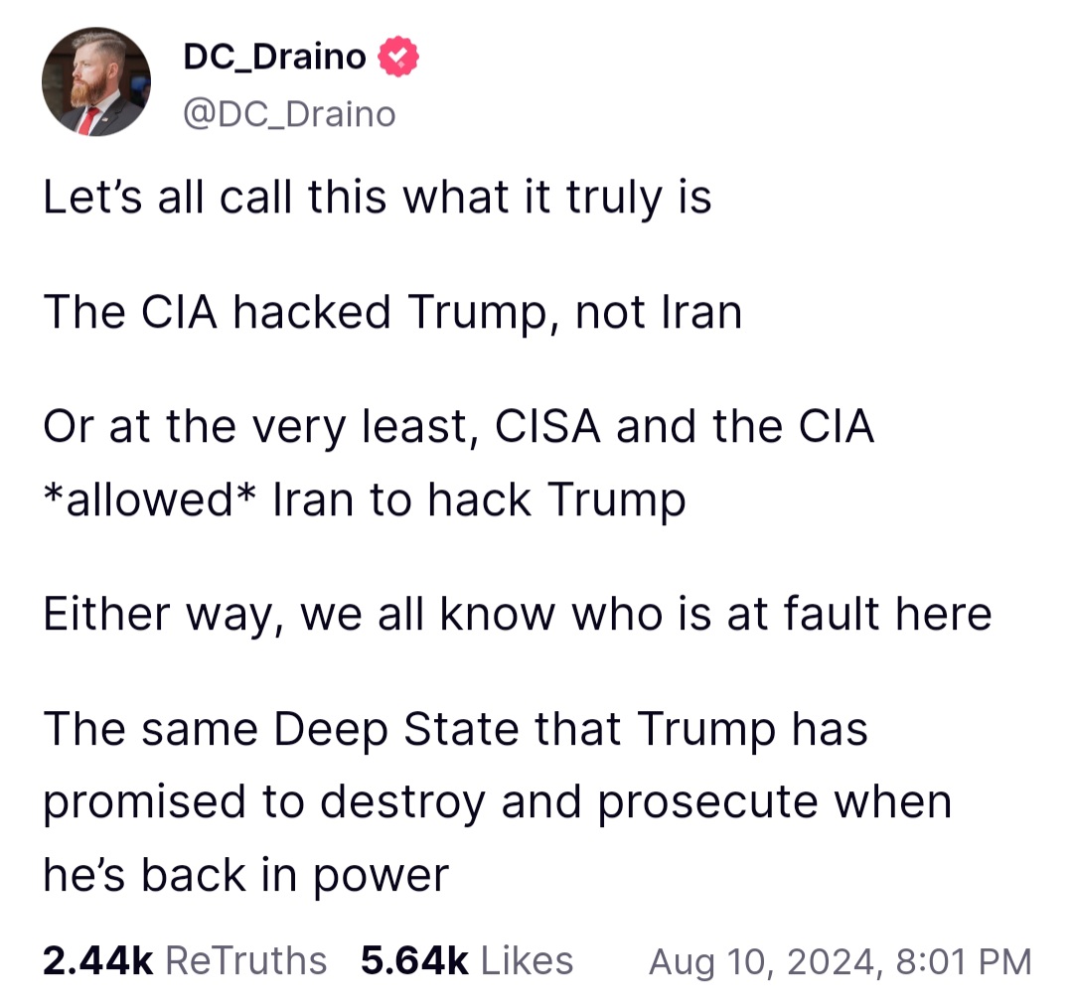Open the DC_Draino profile avatar photo
This screenshot has height=1006, width=1073.
point(95,81)
